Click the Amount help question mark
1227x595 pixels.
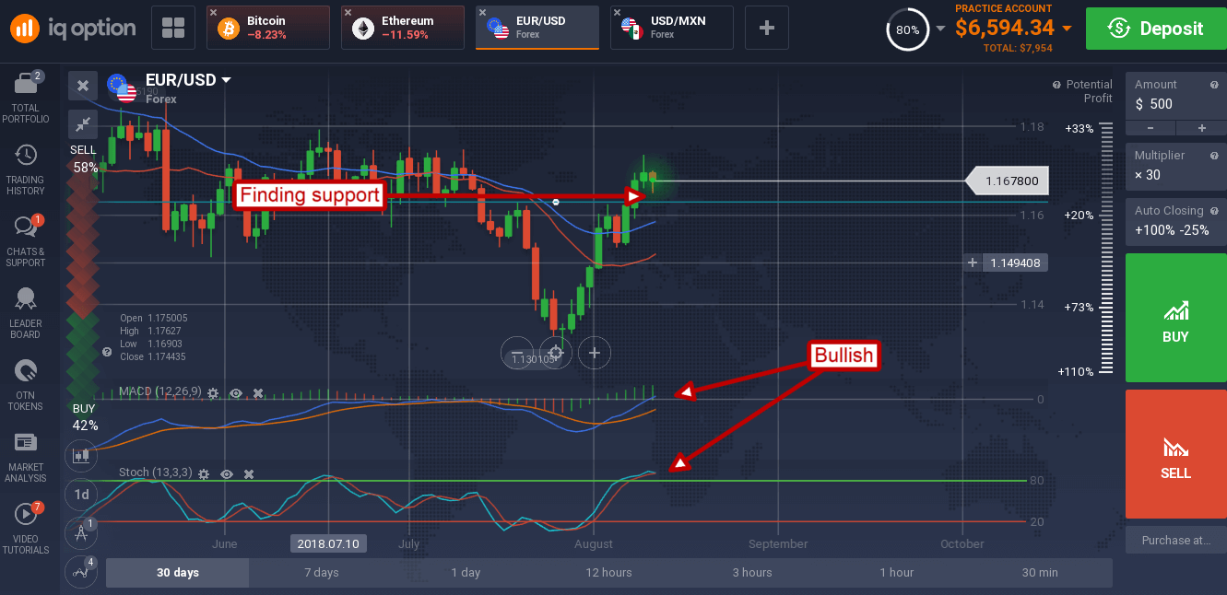pos(1214,84)
